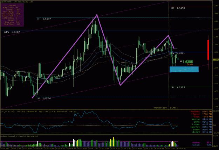Viewport: 219px width, 150px height.
Task: Click the Swap Short row in info panel
Action: coord(12,24)
